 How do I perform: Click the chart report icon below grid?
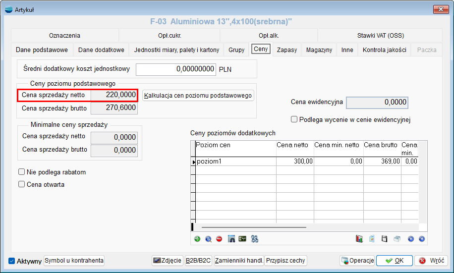(359, 239)
